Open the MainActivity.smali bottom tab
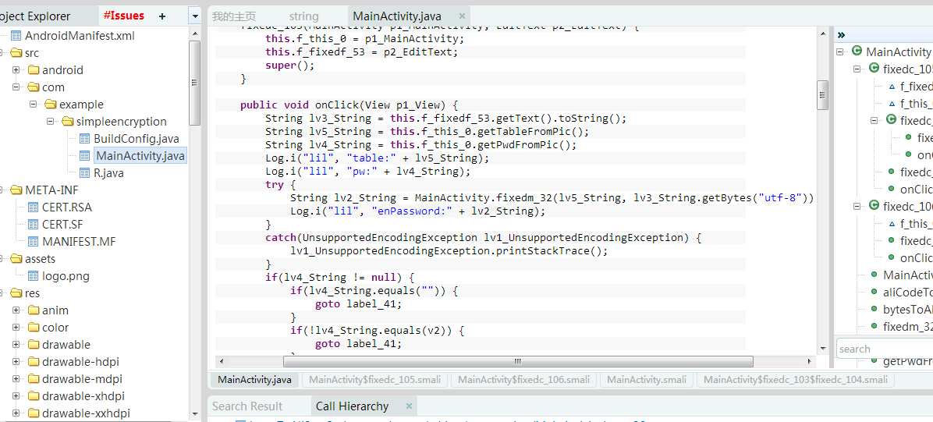Screen dimensions: 933x422 pos(647,380)
